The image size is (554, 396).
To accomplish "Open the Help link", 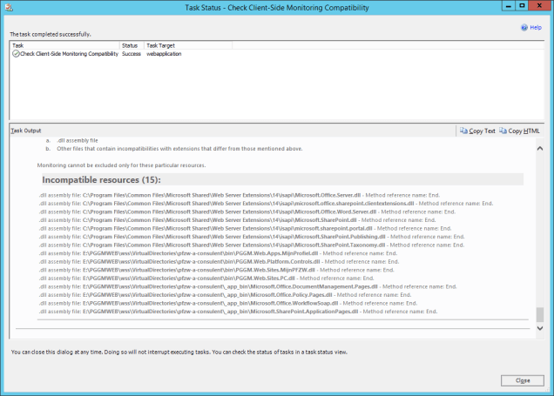I will [536, 28].
